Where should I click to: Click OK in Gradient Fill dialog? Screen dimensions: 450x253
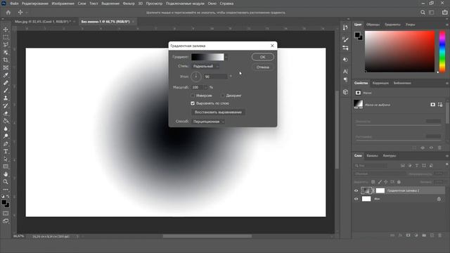click(x=262, y=57)
